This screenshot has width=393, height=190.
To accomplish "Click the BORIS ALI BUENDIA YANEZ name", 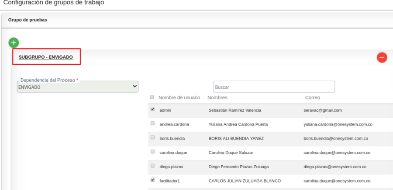I will (236, 138).
